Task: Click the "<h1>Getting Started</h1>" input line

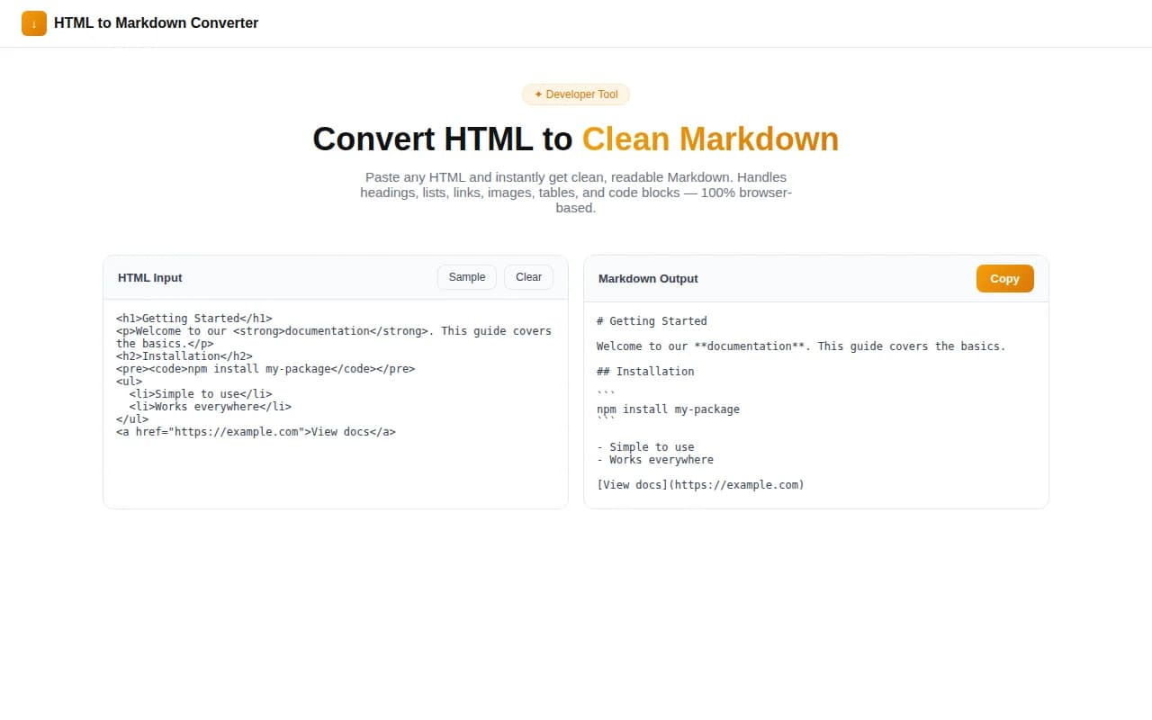Action: pyautogui.click(x=194, y=318)
